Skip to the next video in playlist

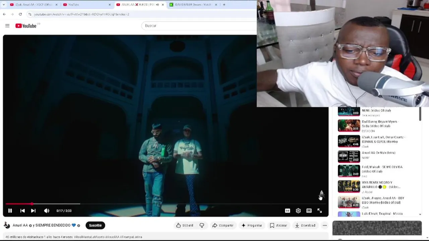(33, 211)
